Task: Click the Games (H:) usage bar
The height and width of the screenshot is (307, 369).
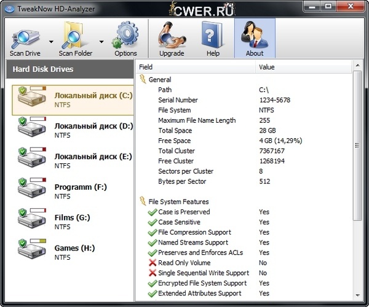Action: pyautogui.click(x=38, y=241)
